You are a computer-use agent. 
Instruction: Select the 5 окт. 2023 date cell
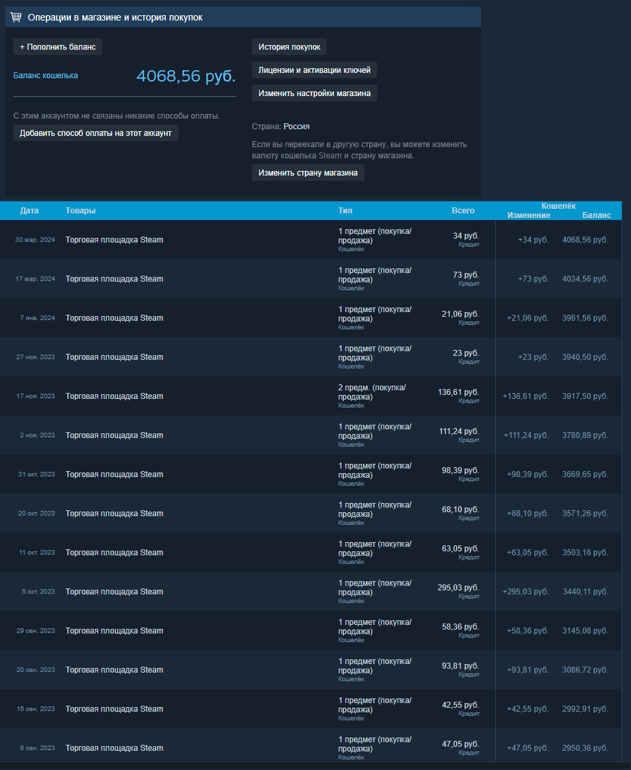(x=38, y=592)
